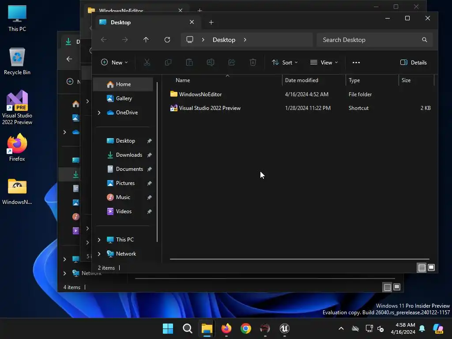This screenshot has width=452, height=339.
Task: Expand Network in the back Explorer window
Action: 64,273
